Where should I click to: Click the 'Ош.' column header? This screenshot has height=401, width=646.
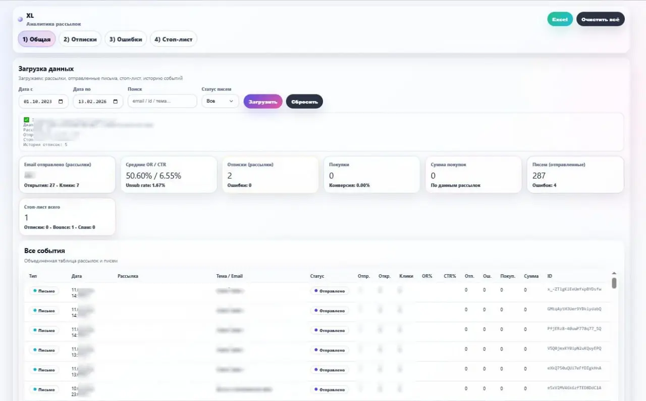coord(487,276)
